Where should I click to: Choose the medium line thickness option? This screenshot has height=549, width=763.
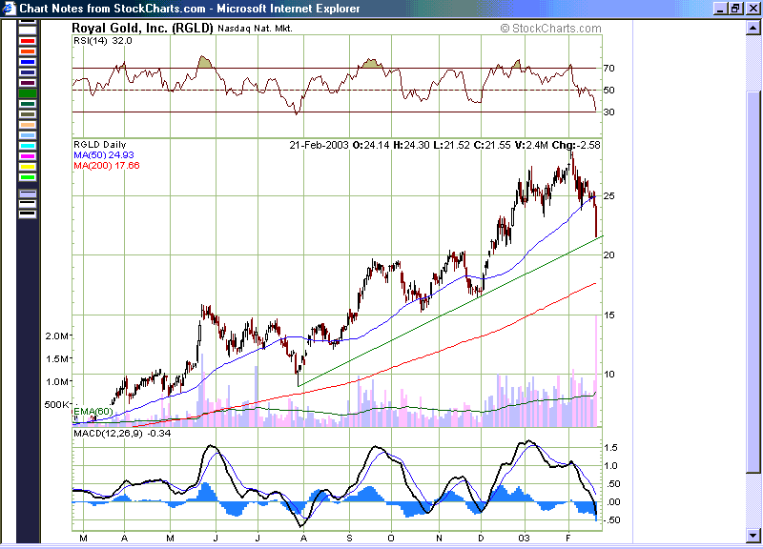(x=28, y=203)
